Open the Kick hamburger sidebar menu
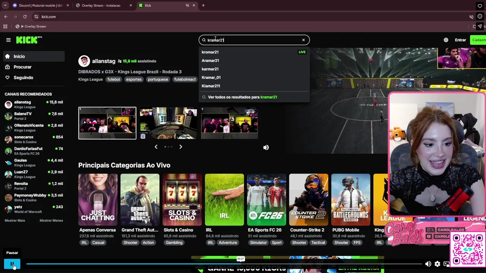486x273 pixels. pos(8,40)
